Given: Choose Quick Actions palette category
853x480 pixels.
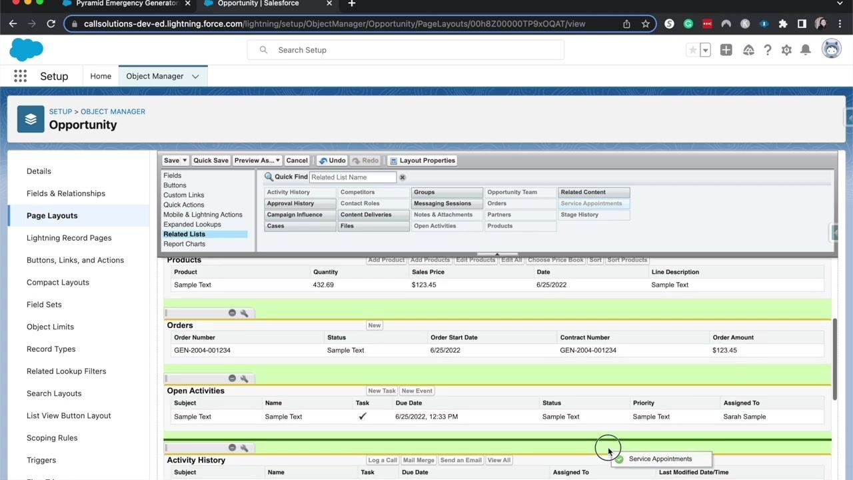Looking at the screenshot, I should [x=184, y=205].
